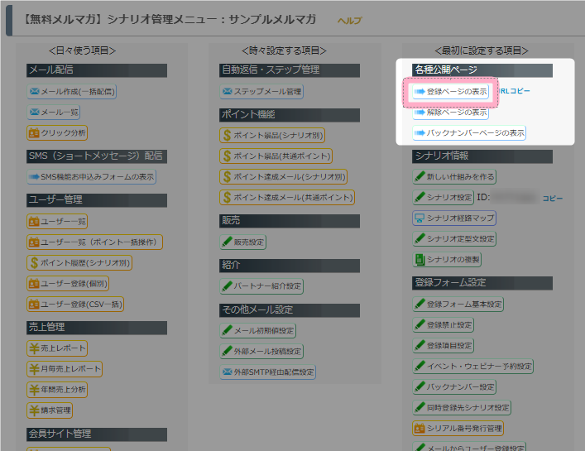Click the pencil icon on 販売設定
The width and height of the screenshot is (585, 451).
(227, 242)
